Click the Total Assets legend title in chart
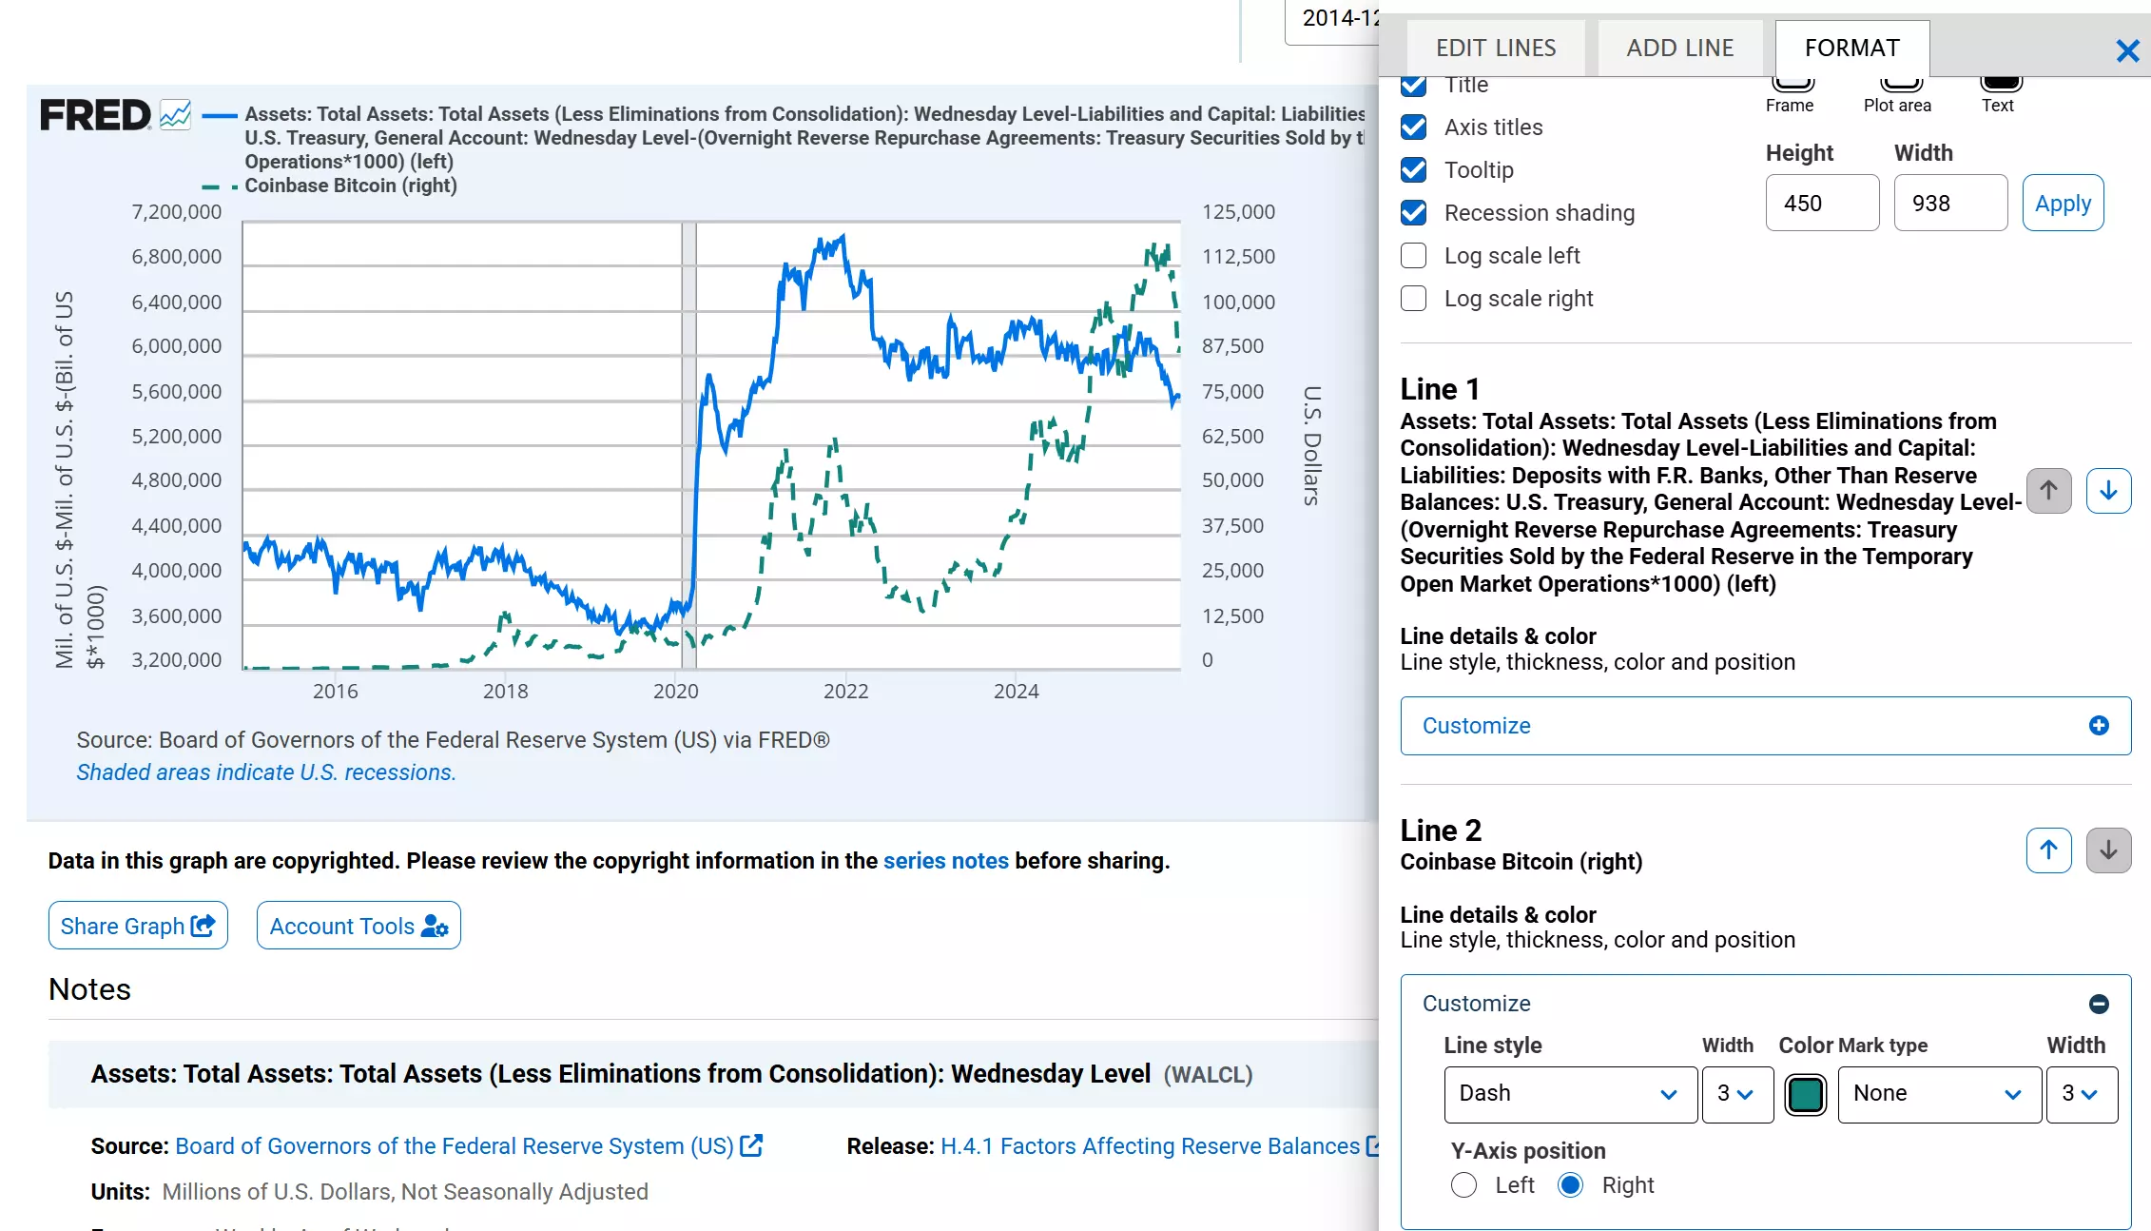 804,138
